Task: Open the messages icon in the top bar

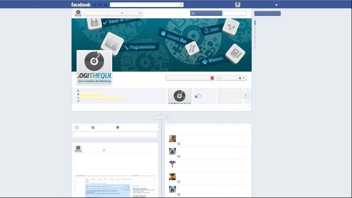Action: coord(100,5)
